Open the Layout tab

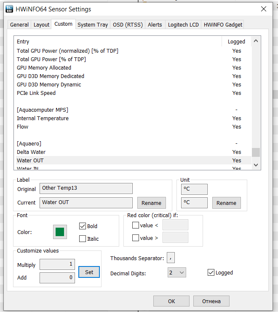(41, 25)
